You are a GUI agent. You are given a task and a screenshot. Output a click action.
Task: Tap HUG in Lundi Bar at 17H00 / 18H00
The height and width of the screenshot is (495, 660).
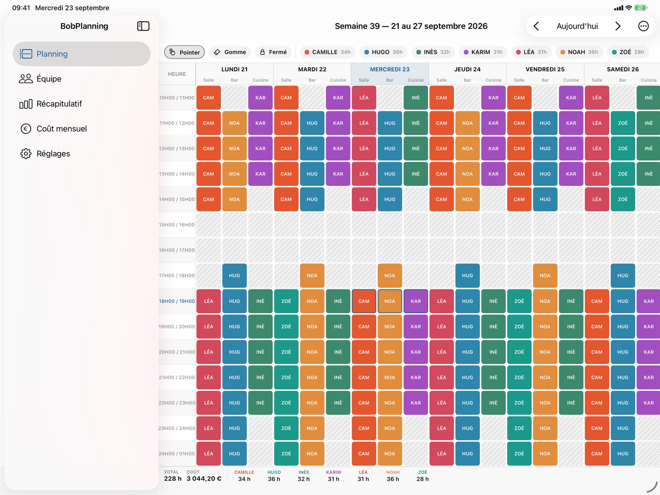[x=234, y=276]
